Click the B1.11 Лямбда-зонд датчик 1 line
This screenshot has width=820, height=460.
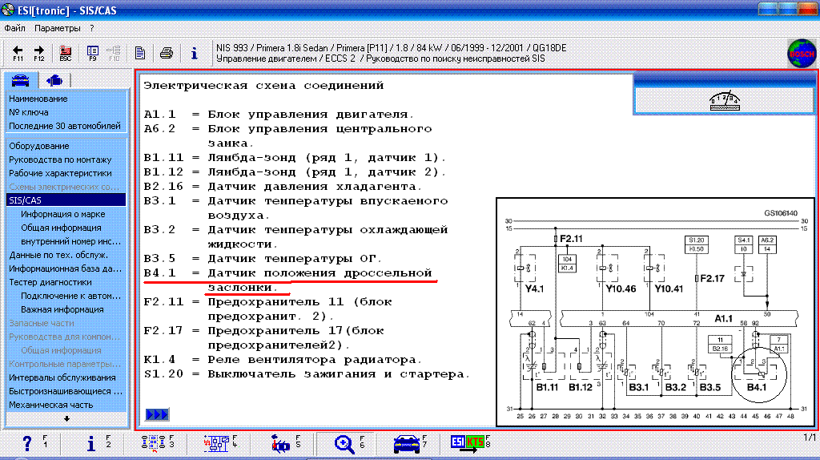pos(295,158)
